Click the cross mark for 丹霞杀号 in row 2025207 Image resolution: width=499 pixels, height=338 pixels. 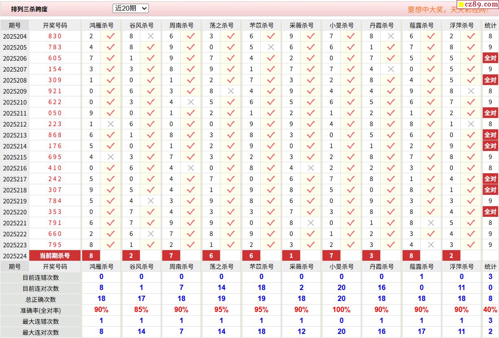tap(391, 69)
